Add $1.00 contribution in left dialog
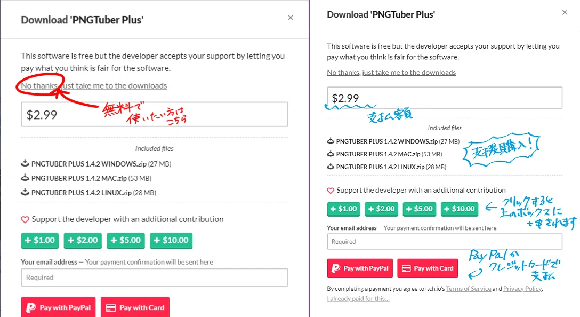Screen dimensions: 580x317 [39, 240]
